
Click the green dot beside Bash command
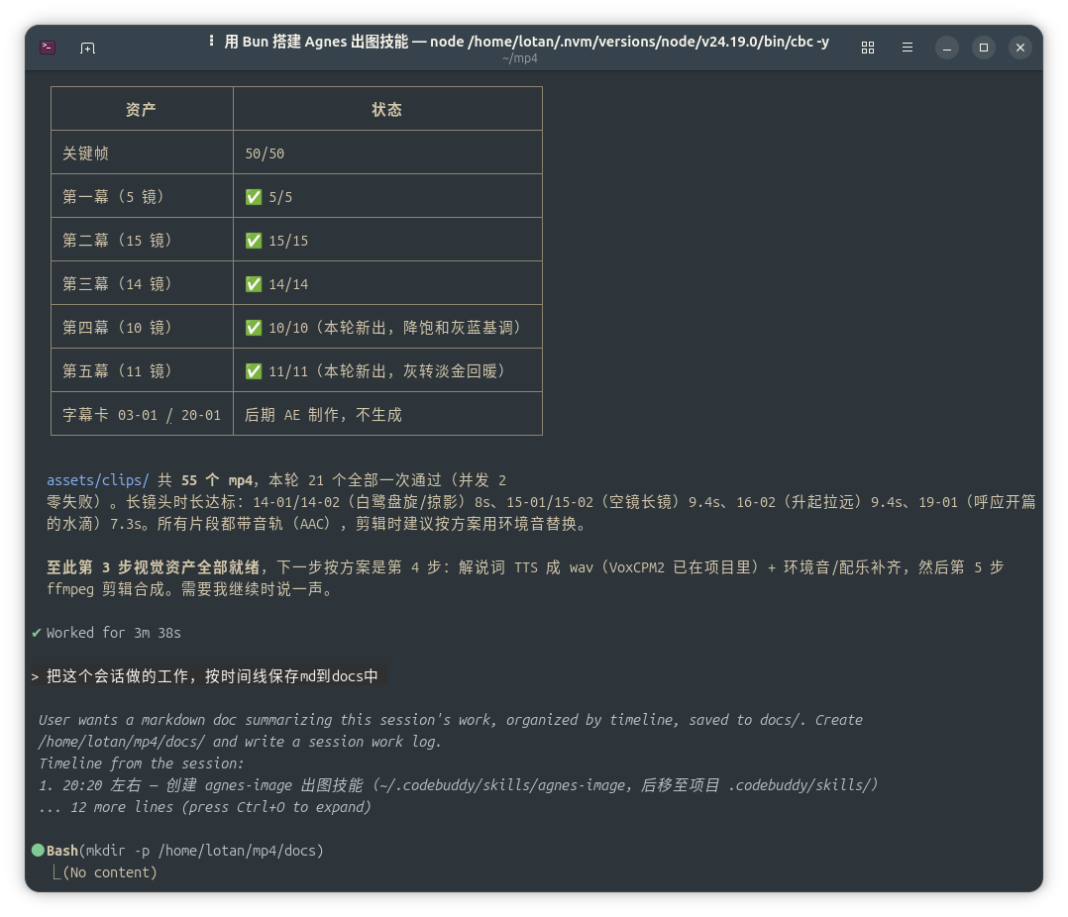[38, 851]
